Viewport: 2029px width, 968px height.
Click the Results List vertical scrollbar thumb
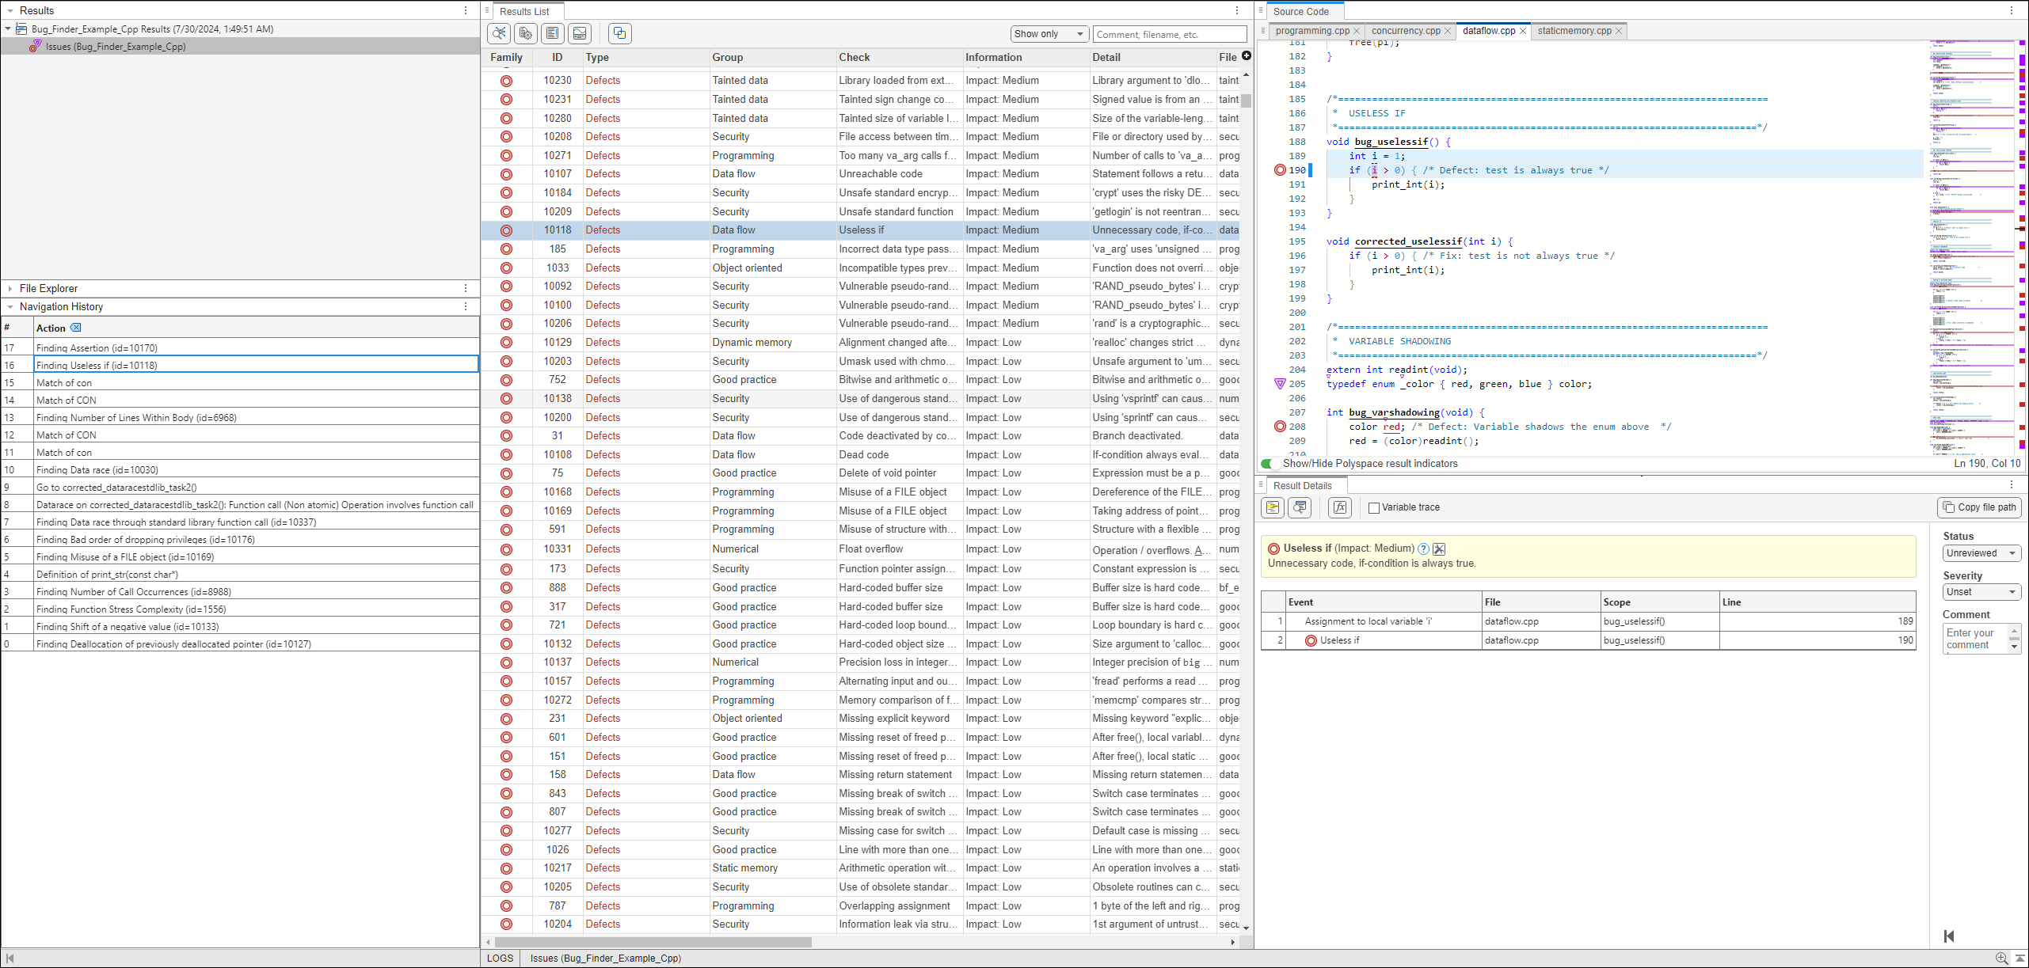pyautogui.click(x=1246, y=101)
